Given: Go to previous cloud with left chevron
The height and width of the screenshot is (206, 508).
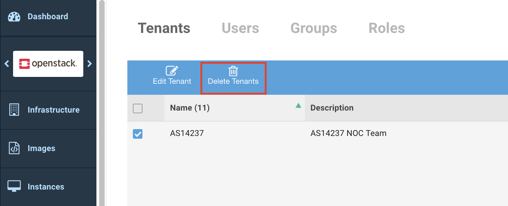Looking at the screenshot, I should click(7, 64).
